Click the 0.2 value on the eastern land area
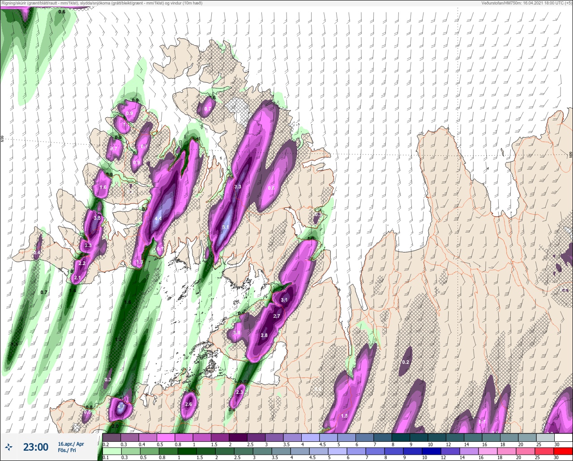 point(406,362)
